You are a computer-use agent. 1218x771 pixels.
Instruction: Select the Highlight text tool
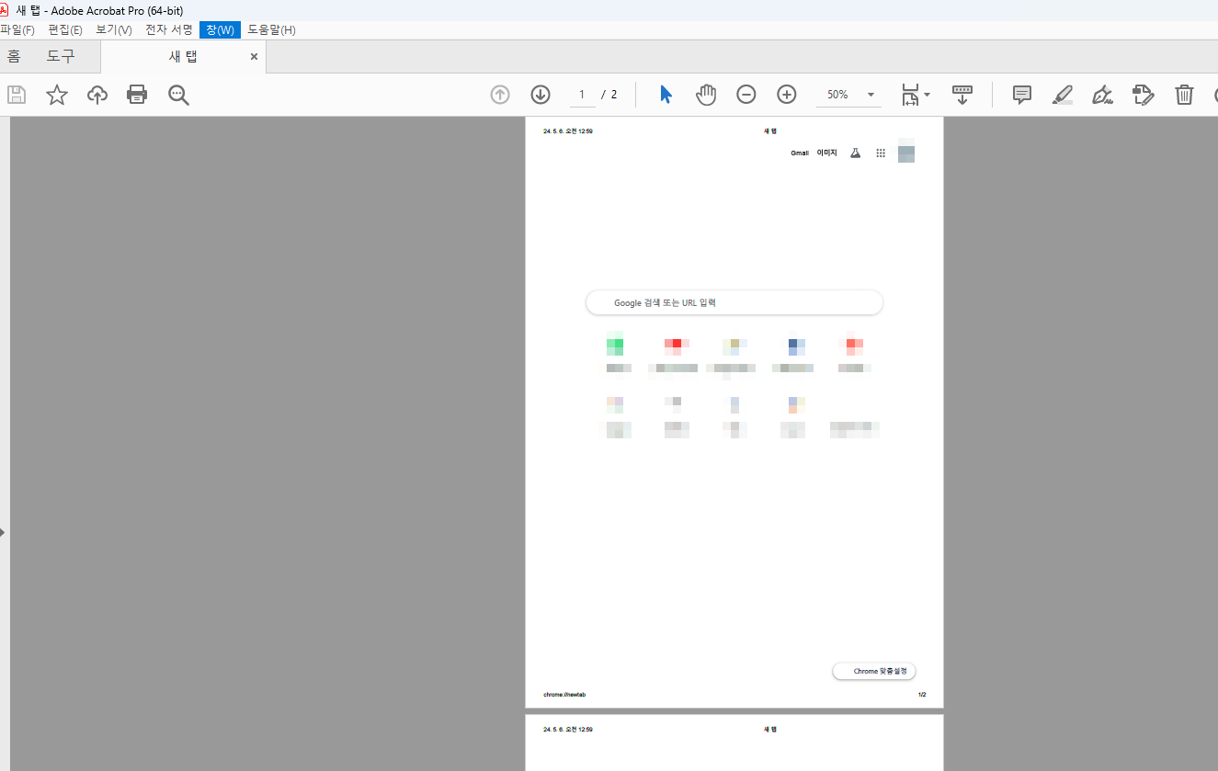[x=1062, y=94]
